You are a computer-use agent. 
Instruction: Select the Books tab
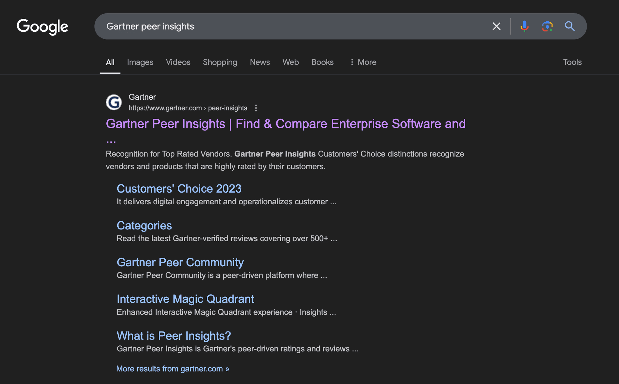click(322, 62)
